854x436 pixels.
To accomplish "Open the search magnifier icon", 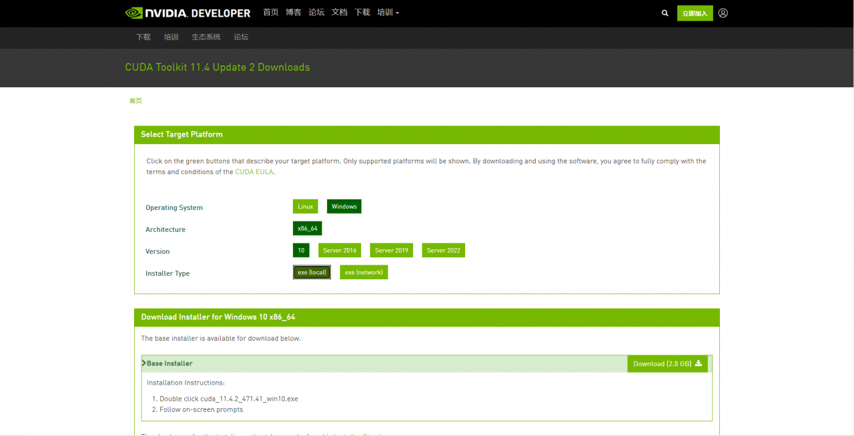I will click(665, 13).
